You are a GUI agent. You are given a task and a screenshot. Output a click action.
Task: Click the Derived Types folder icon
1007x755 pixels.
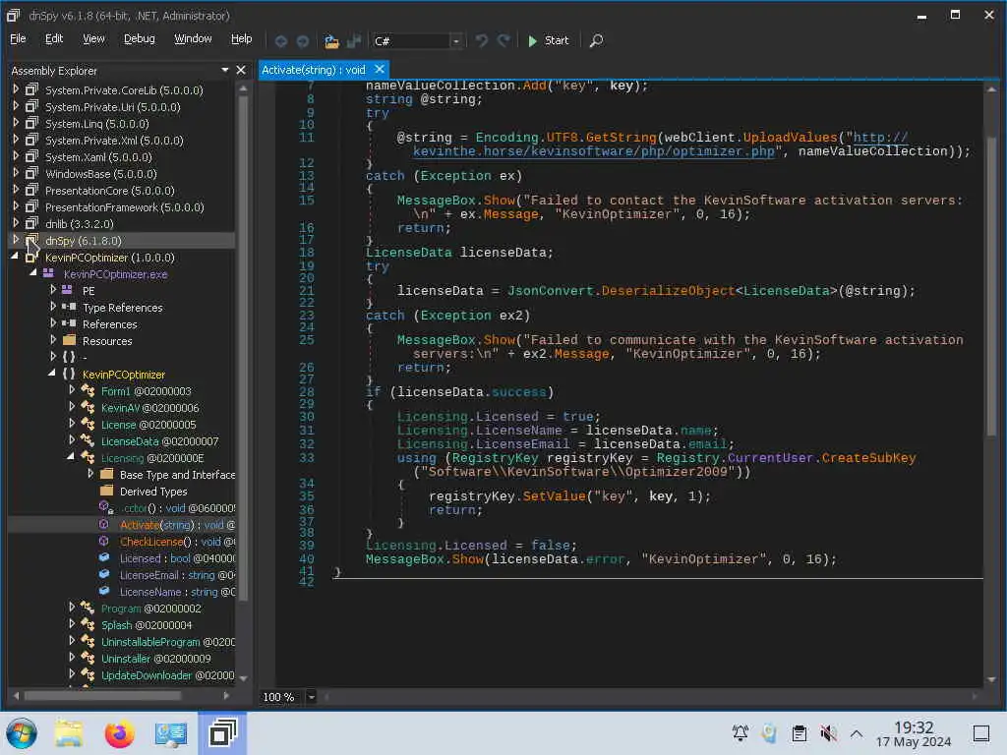107,491
